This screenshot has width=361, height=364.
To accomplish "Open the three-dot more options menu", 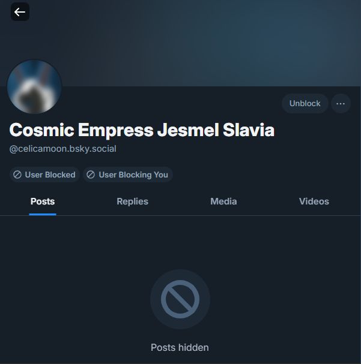I will click(x=341, y=104).
